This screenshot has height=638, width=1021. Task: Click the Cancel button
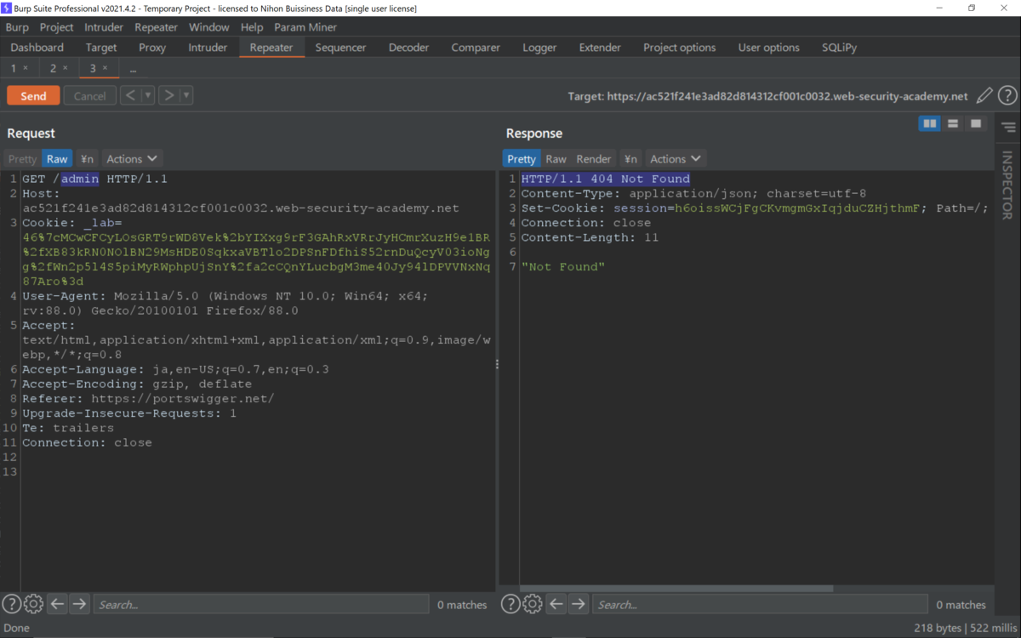coord(89,96)
